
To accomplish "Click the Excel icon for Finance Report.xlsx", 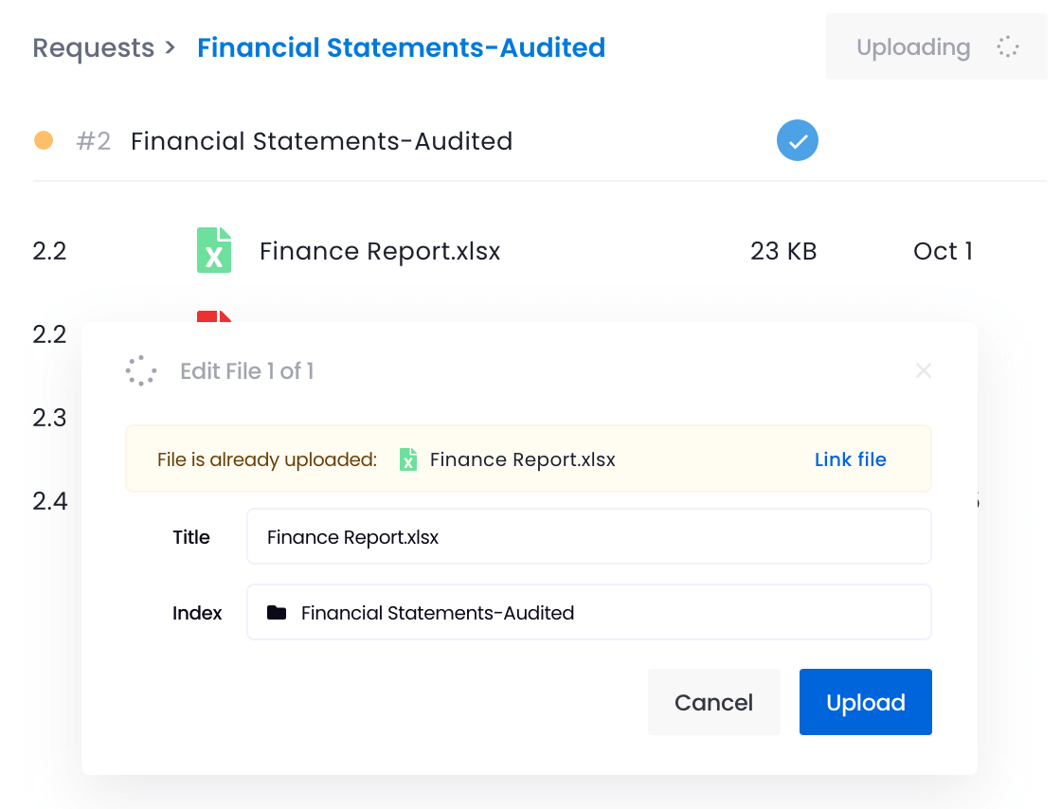I will [214, 250].
